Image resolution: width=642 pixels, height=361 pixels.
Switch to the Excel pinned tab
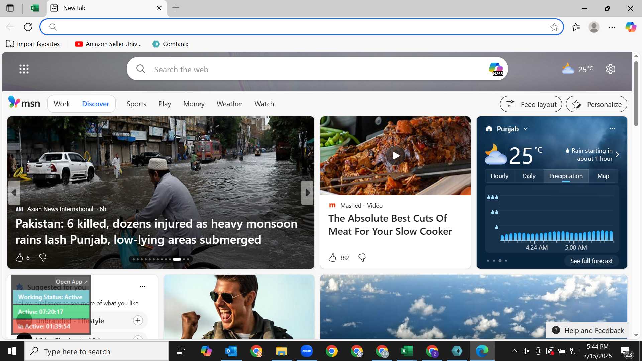tap(34, 8)
